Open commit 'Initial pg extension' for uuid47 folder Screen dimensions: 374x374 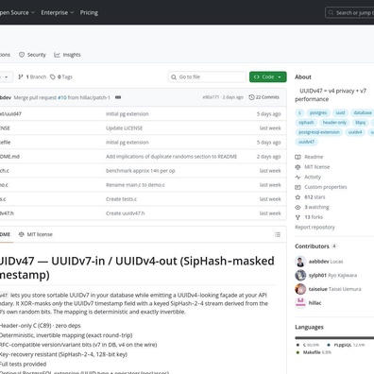[x=127, y=114]
